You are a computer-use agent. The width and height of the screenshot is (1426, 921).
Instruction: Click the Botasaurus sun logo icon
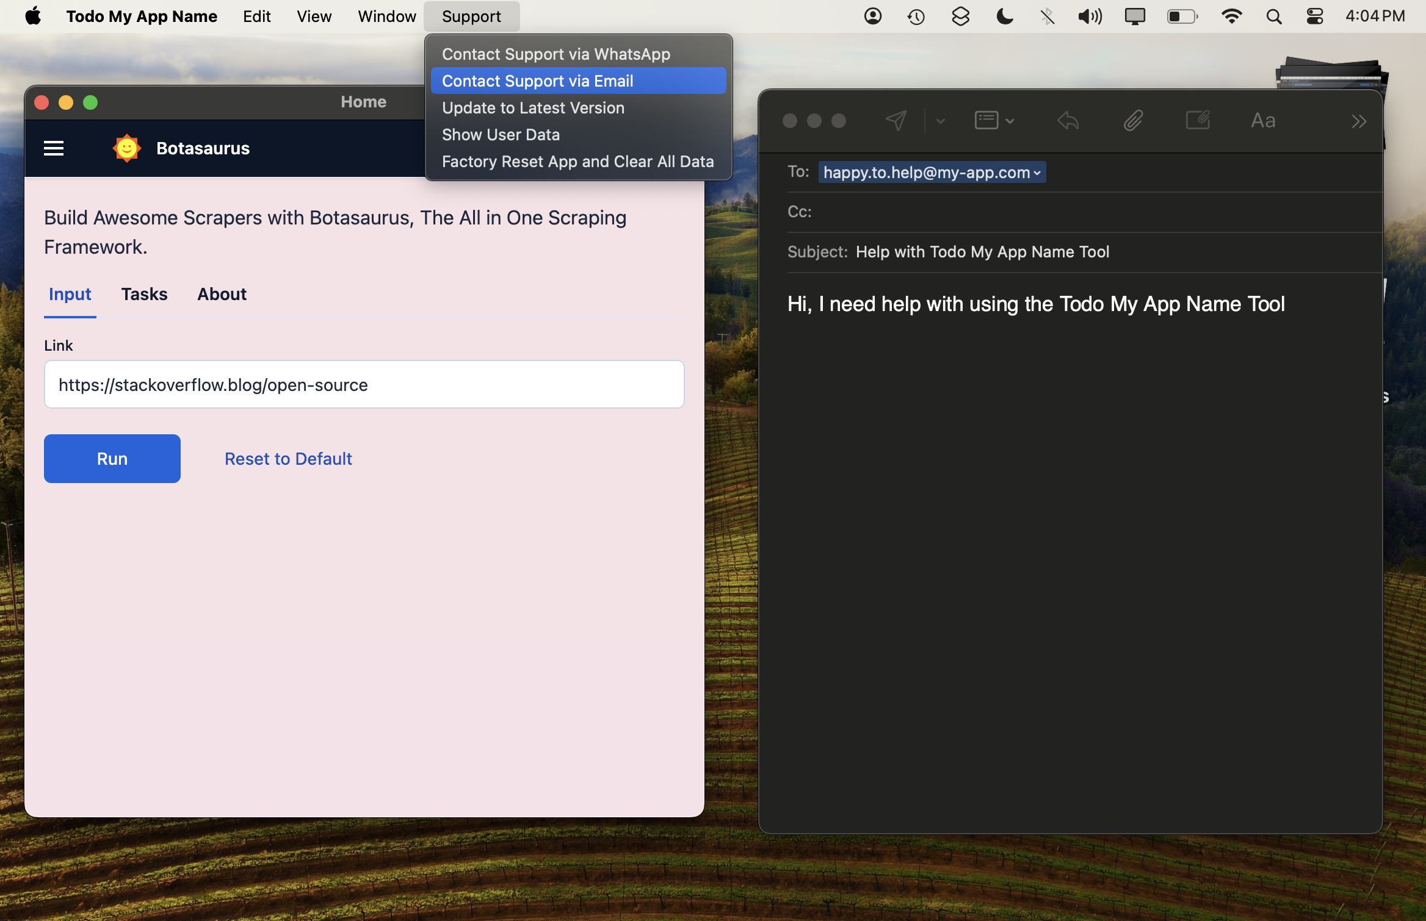click(x=127, y=148)
